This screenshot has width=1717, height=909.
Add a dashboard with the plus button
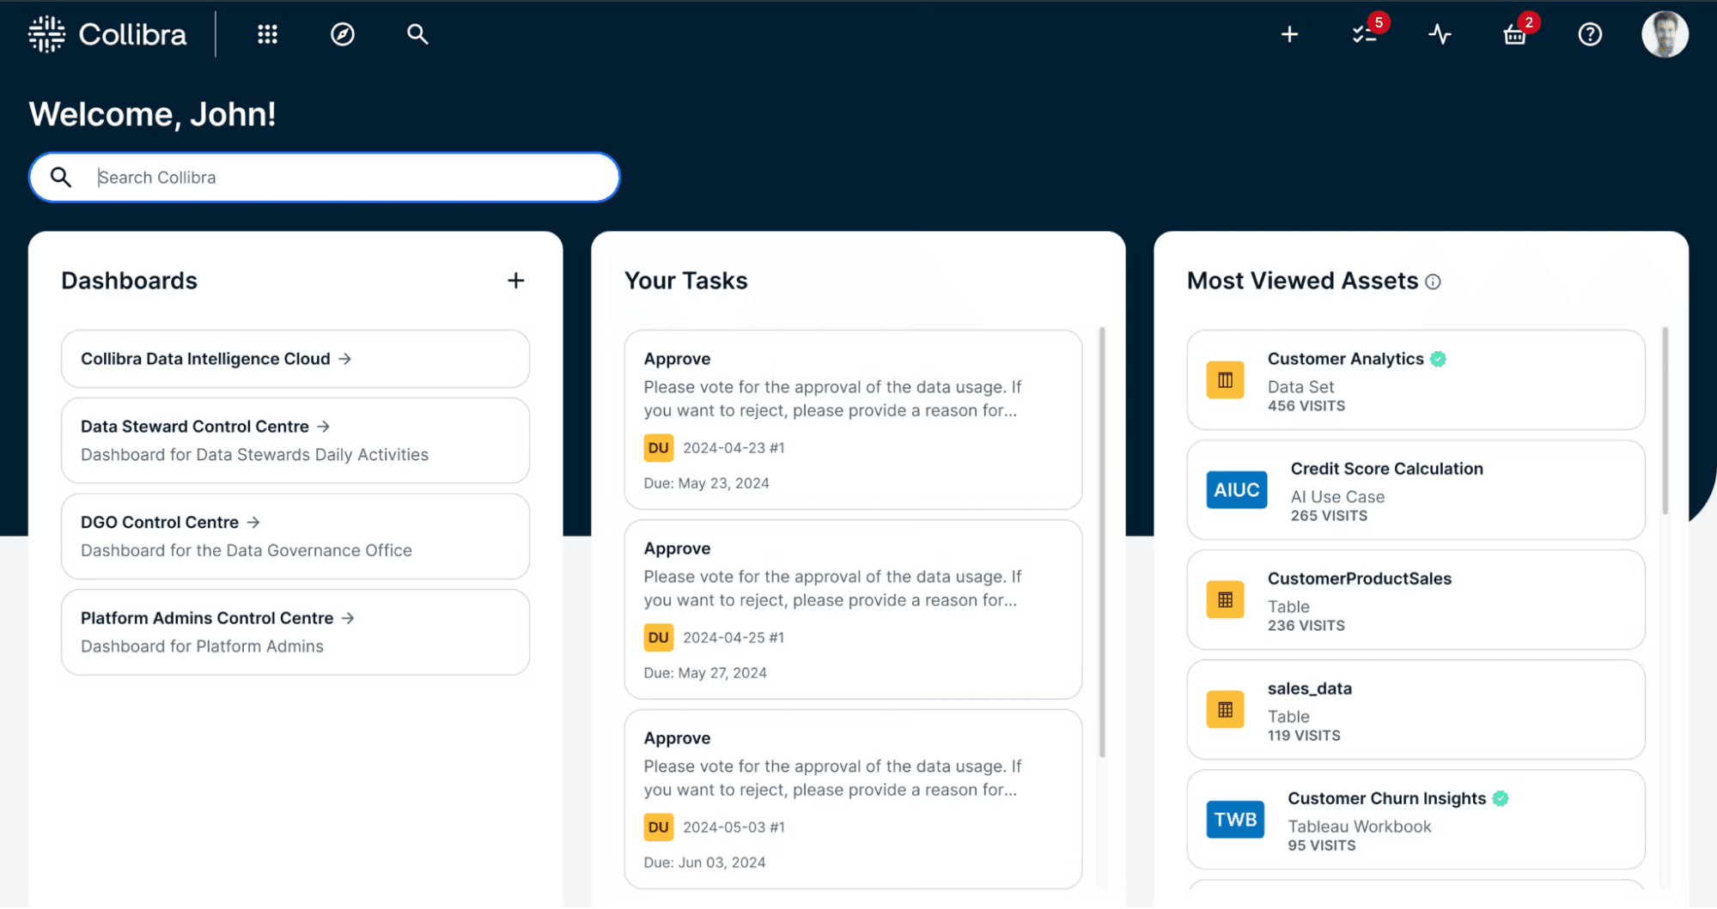click(515, 280)
